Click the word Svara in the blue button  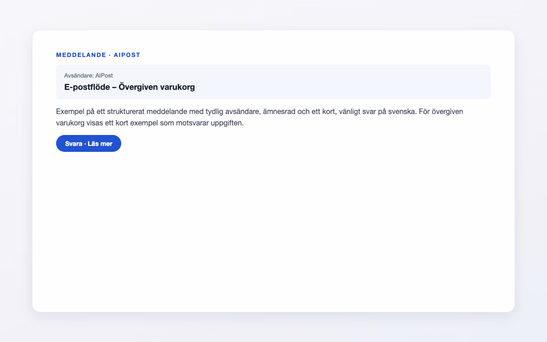pos(73,143)
